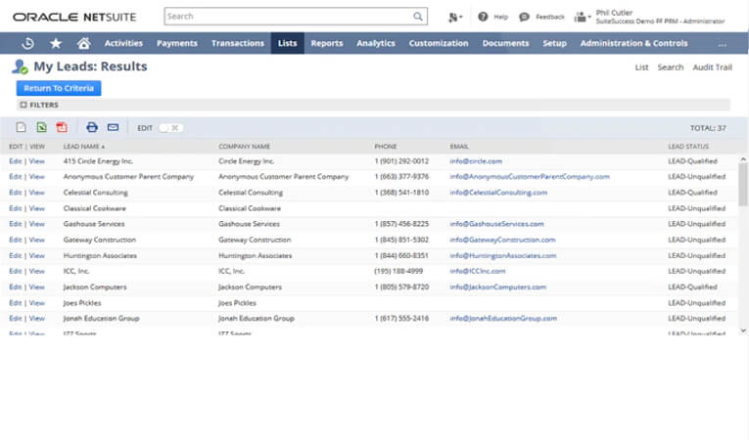Screen dimensions: 749x440
Task: Click the Help question mark icon
Action: (483, 17)
